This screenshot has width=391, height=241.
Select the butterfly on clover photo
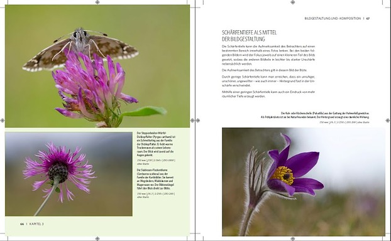[97, 66]
